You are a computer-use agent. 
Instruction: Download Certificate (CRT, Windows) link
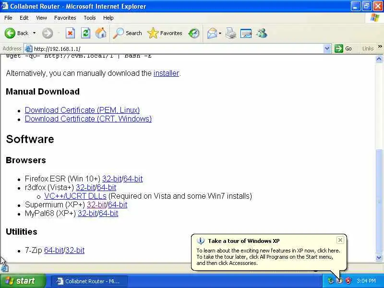pos(88,119)
